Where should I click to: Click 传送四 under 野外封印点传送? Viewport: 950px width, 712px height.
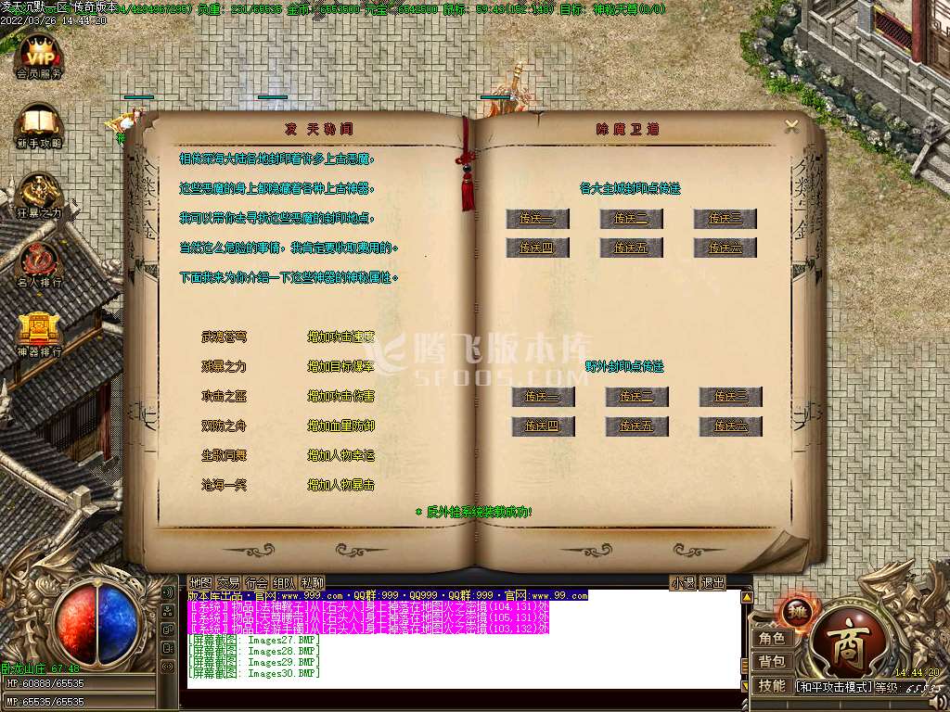(x=543, y=426)
